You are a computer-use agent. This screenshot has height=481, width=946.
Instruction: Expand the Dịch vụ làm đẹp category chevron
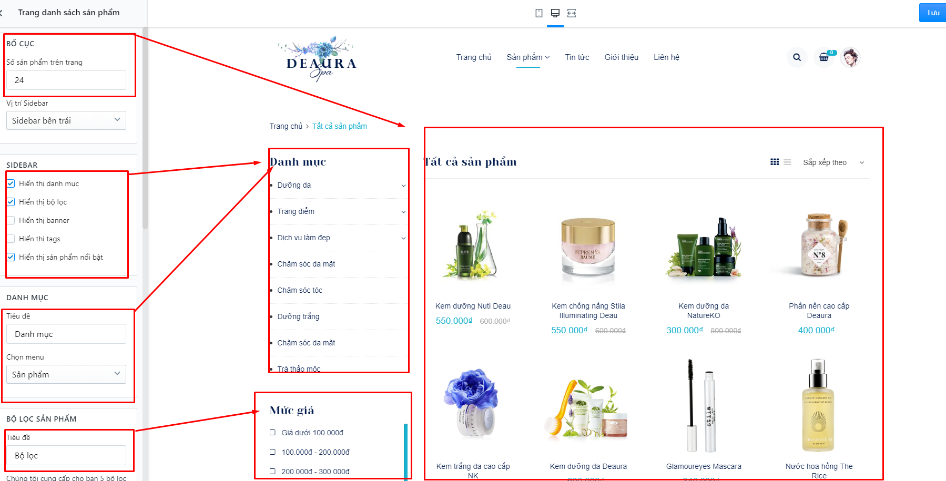[403, 238]
